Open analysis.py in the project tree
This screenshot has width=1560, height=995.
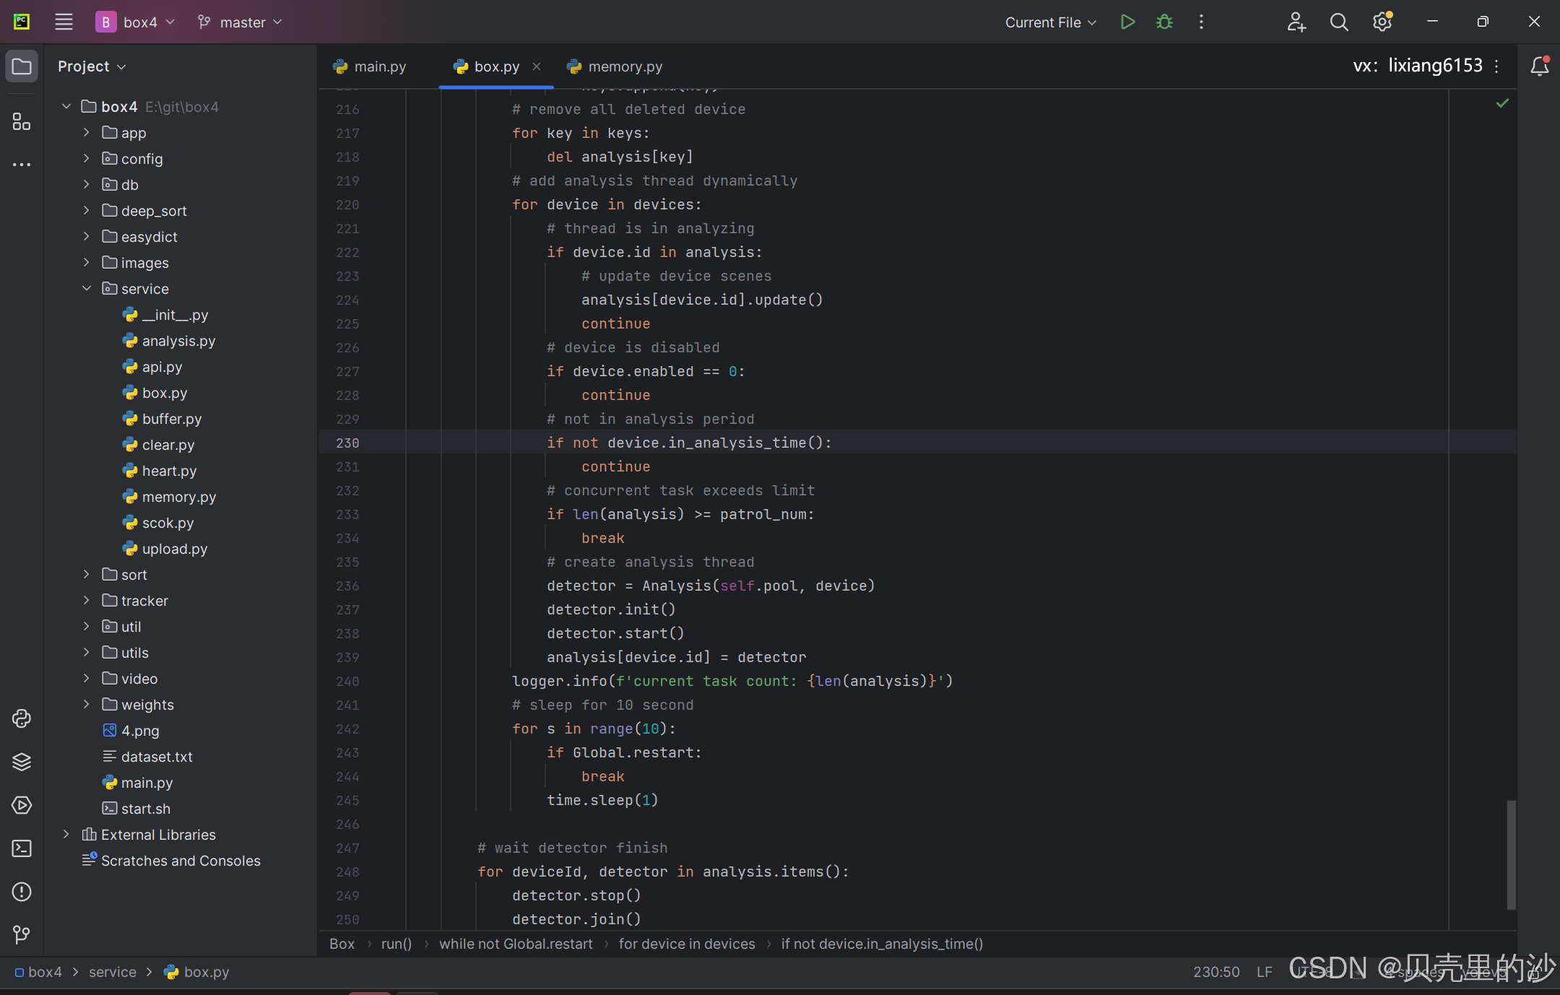tap(178, 341)
